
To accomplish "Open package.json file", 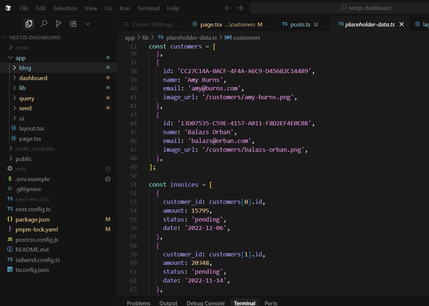I will [x=58, y=219].
